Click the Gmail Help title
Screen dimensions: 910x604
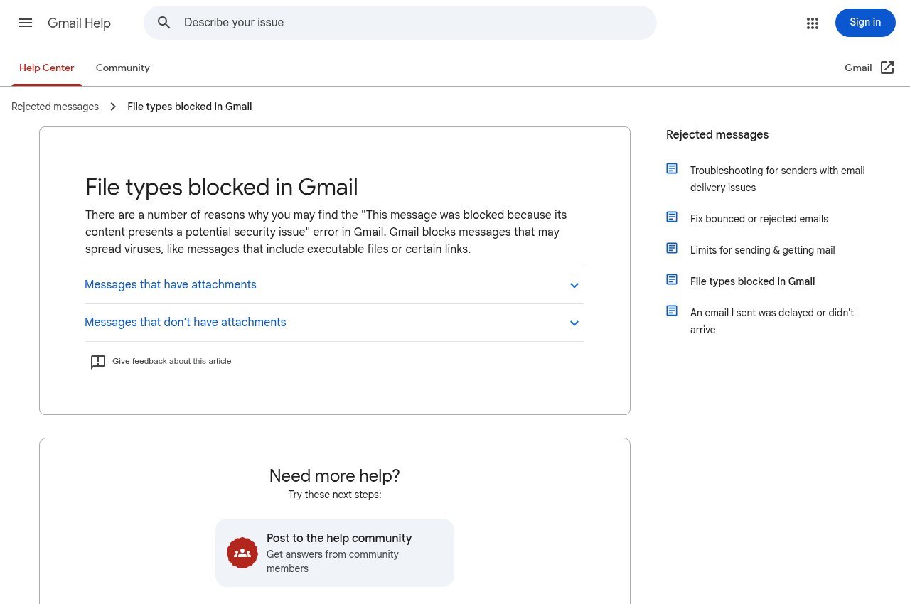tap(79, 23)
